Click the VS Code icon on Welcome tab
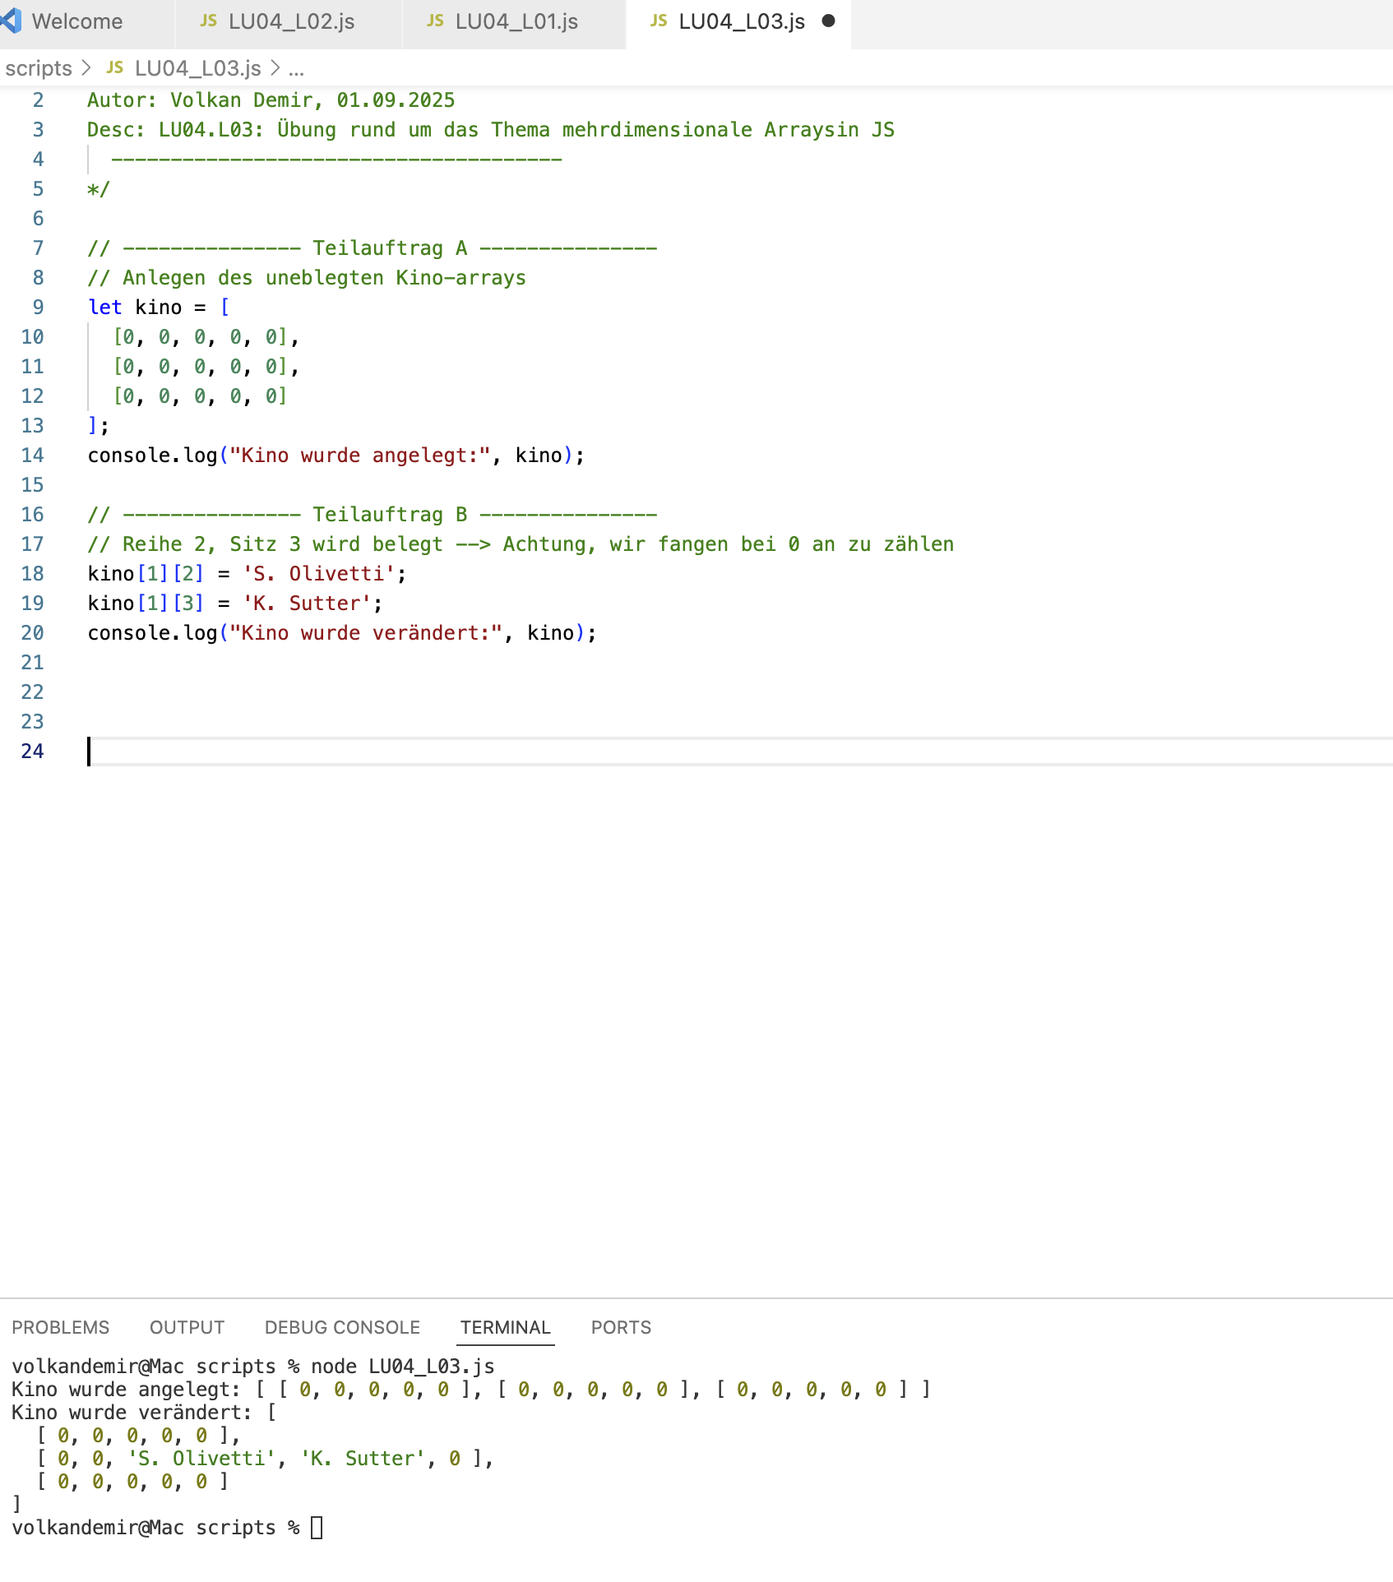Screen dimensions: 1393x1582 [x=12, y=21]
